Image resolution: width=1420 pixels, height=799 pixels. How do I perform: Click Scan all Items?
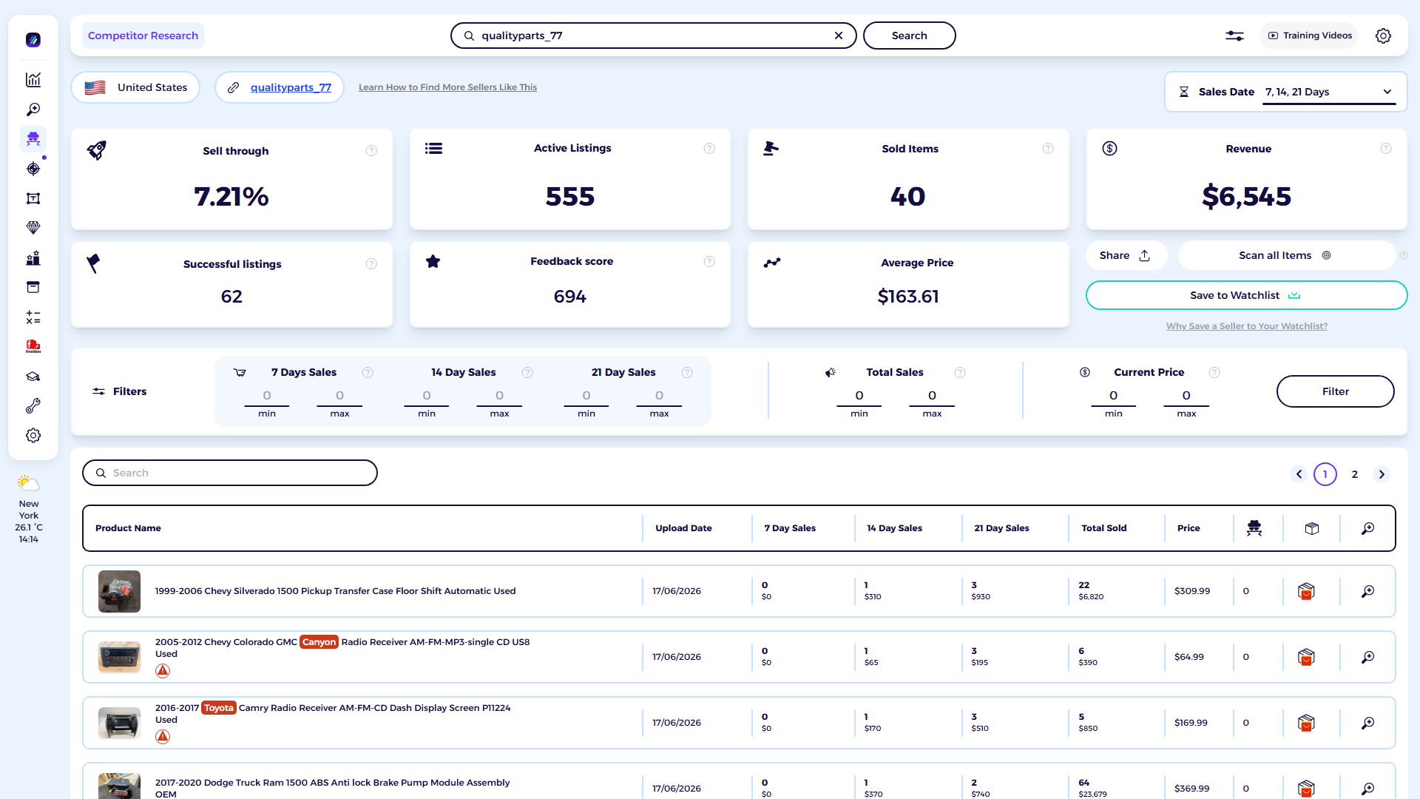coord(1285,255)
